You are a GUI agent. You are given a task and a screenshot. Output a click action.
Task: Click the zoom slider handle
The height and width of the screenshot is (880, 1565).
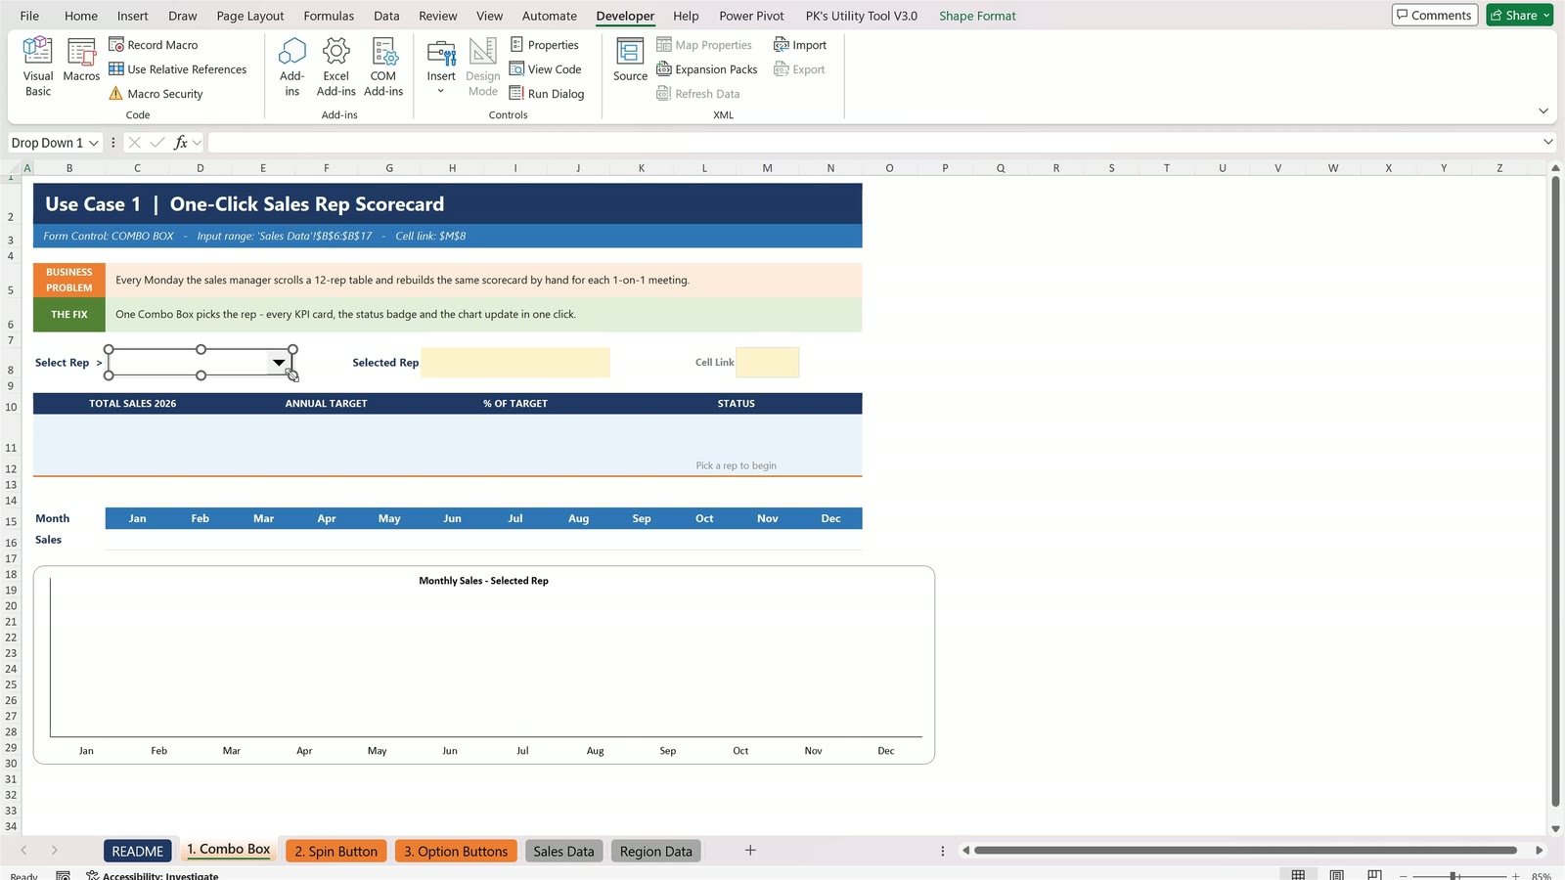pos(1453,876)
